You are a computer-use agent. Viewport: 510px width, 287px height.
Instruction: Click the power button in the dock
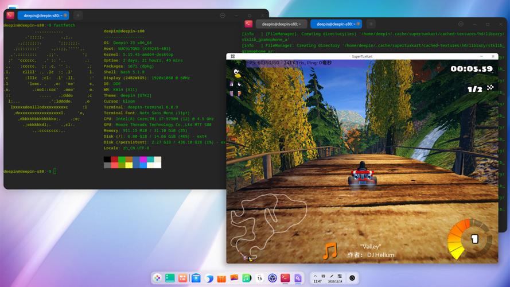pos(352,278)
